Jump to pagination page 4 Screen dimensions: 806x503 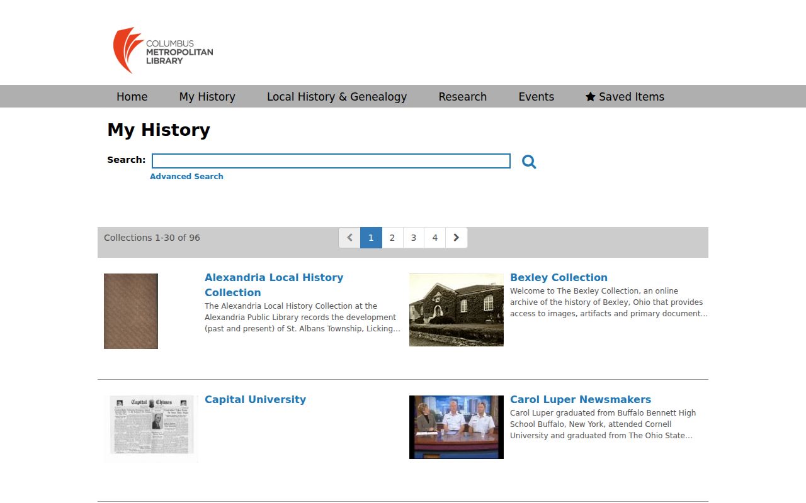click(435, 238)
